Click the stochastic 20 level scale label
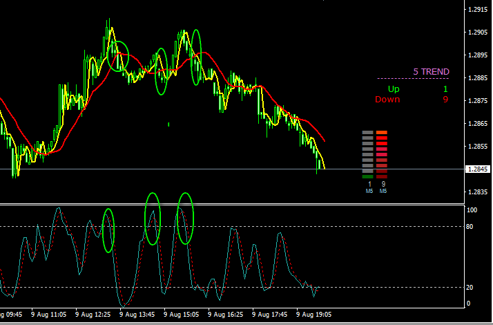 tap(472, 287)
